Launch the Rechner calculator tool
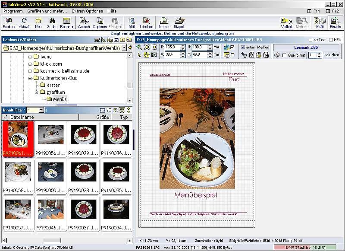345x251 pixels. click(66, 22)
